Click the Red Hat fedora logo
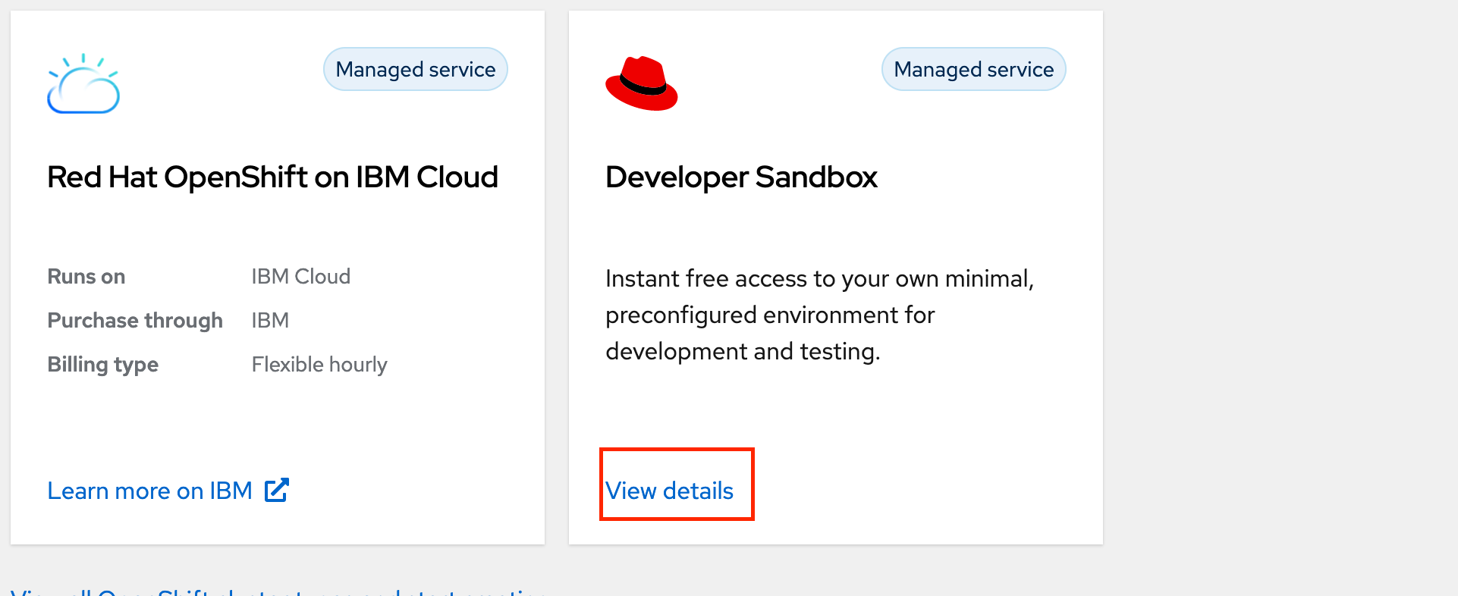This screenshot has width=1458, height=596. pyautogui.click(x=641, y=84)
